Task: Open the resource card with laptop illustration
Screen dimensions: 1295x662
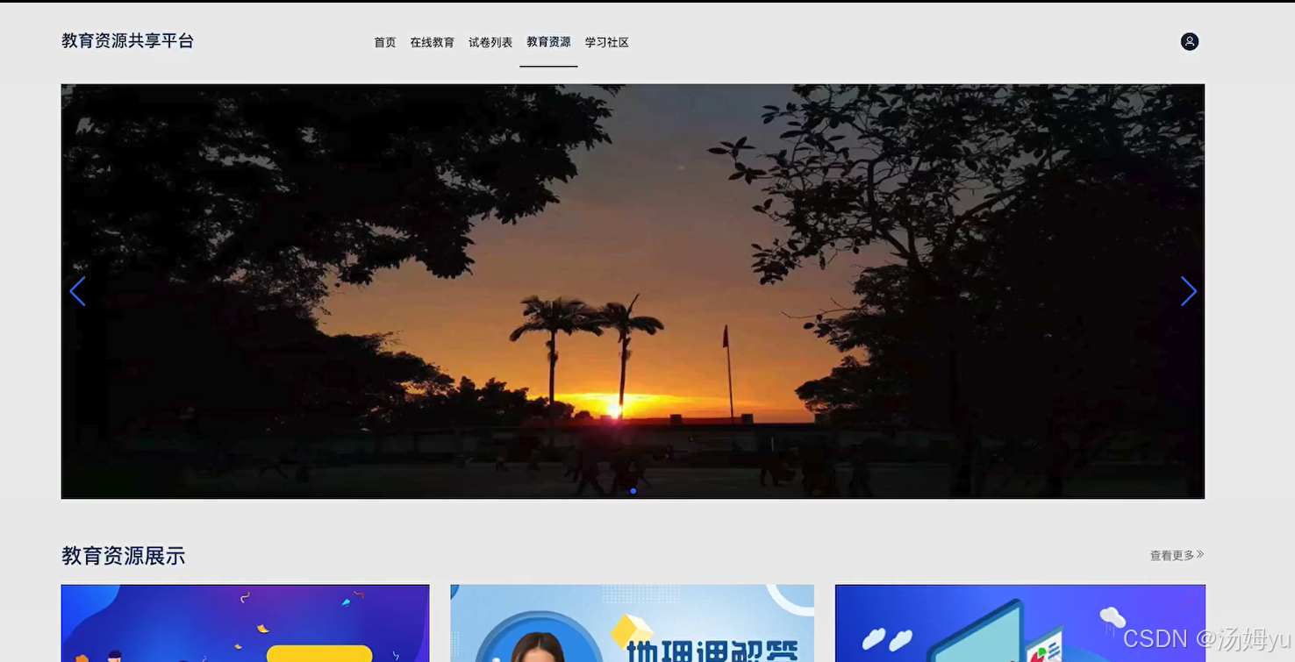Action: (x=1020, y=623)
